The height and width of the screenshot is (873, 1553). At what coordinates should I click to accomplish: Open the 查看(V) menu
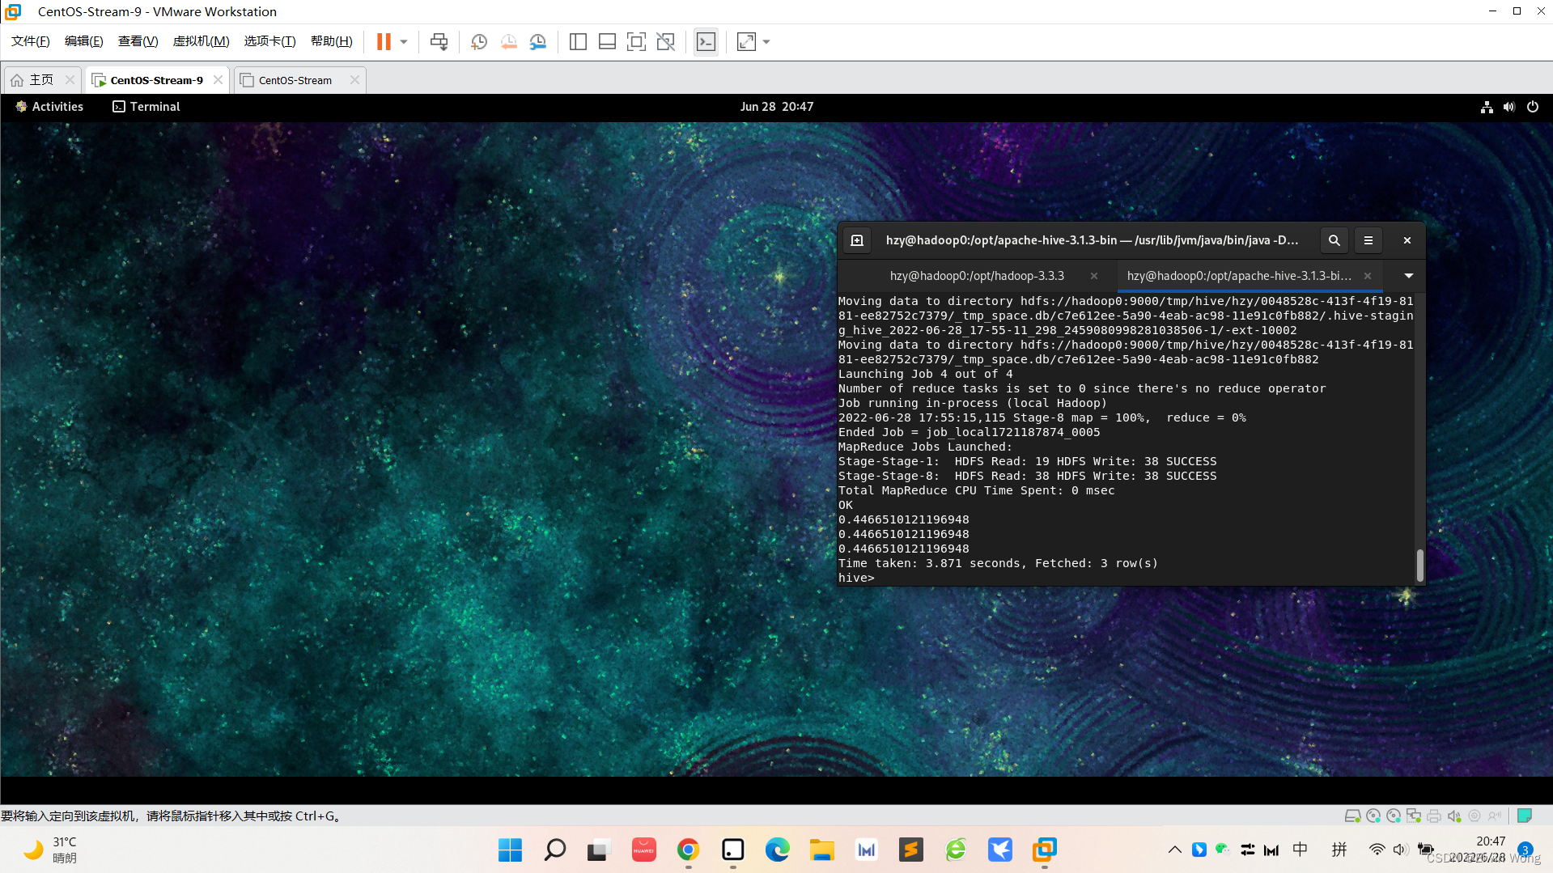click(x=138, y=41)
